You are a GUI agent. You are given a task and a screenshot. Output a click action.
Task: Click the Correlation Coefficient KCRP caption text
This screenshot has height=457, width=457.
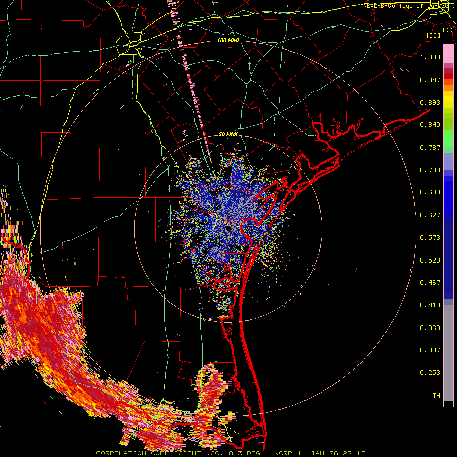point(231,453)
